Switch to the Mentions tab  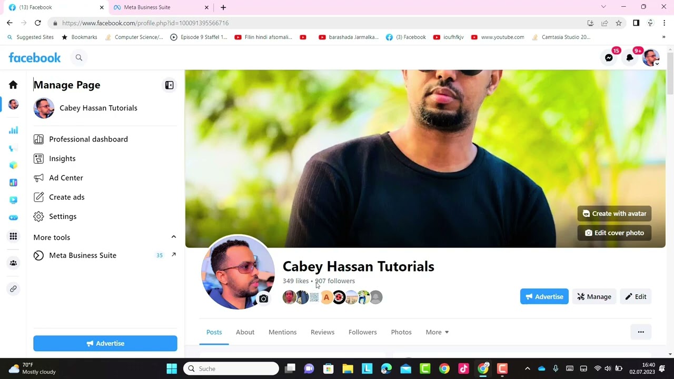282,332
